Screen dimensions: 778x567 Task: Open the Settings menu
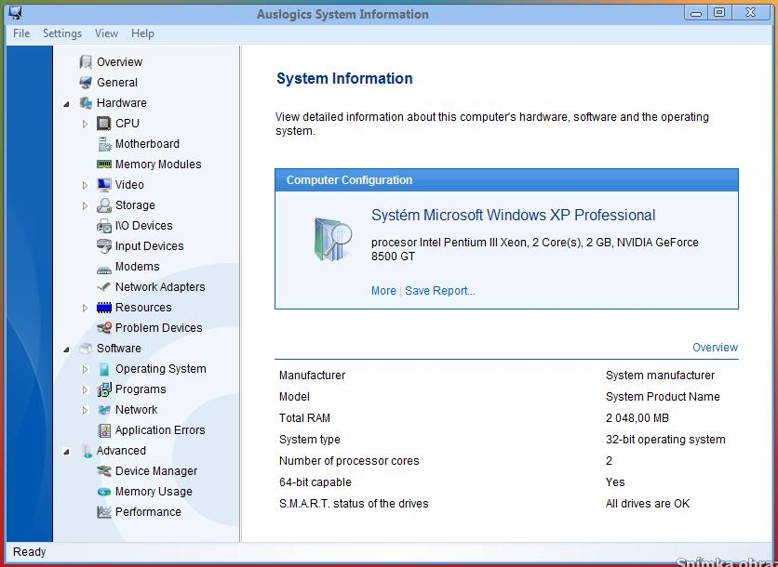pos(62,33)
